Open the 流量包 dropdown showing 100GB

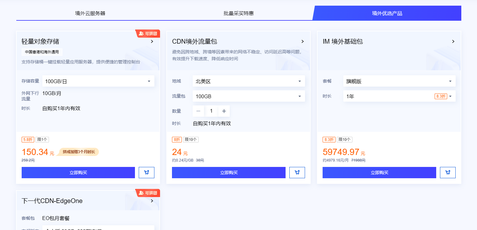(x=249, y=96)
